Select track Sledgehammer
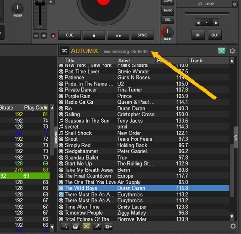 [x=144, y=151]
